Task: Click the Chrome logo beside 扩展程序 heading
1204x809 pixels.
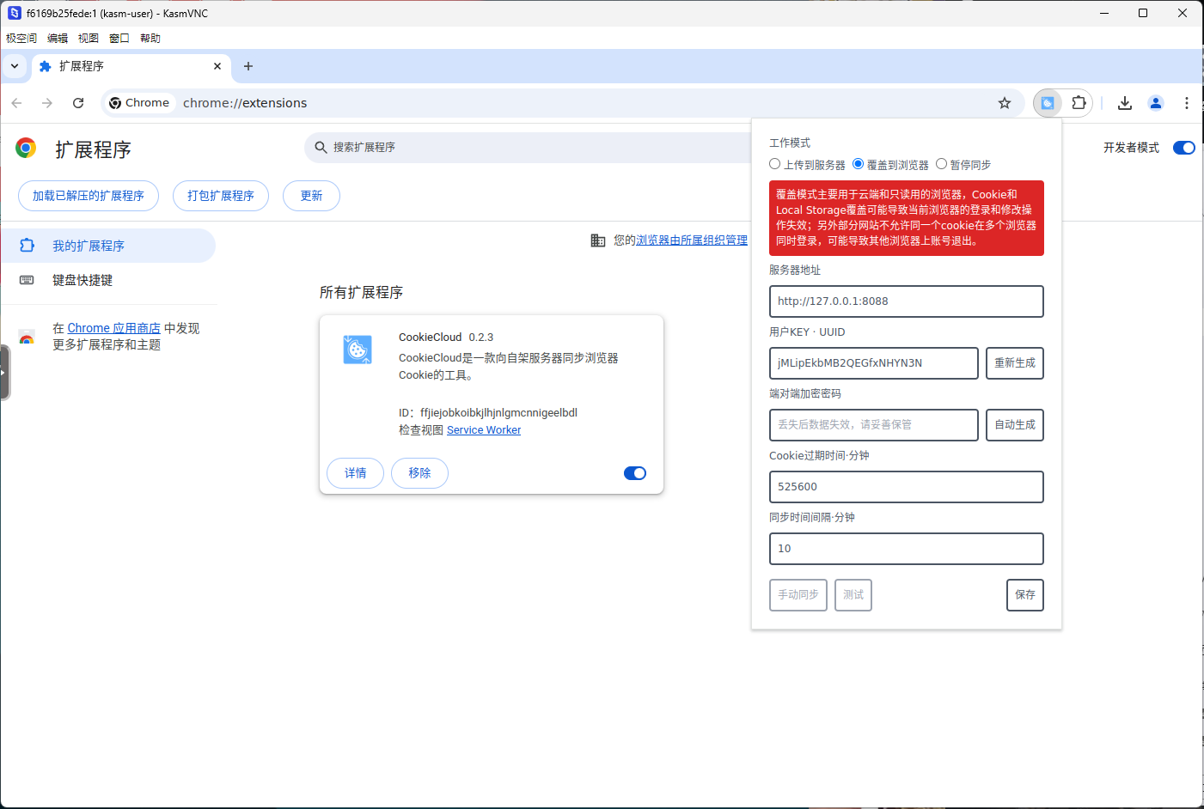Action: [x=26, y=149]
